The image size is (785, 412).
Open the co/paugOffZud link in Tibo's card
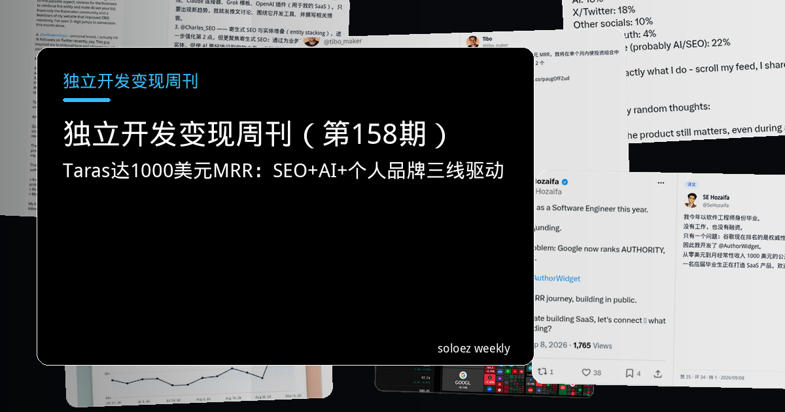(x=552, y=78)
